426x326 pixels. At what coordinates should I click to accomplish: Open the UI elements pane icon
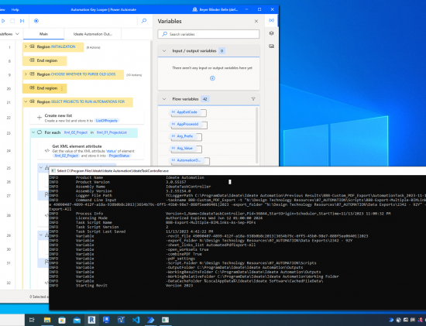point(271,33)
